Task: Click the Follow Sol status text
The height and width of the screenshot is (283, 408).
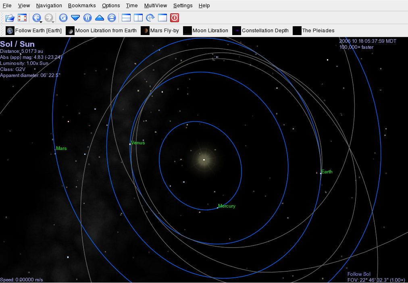Action: point(359,274)
